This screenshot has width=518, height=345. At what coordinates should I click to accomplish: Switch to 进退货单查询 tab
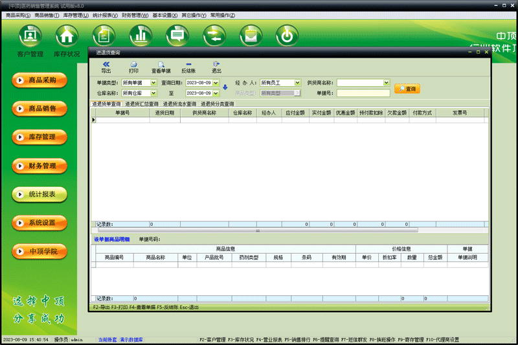[x=106, y=104]
